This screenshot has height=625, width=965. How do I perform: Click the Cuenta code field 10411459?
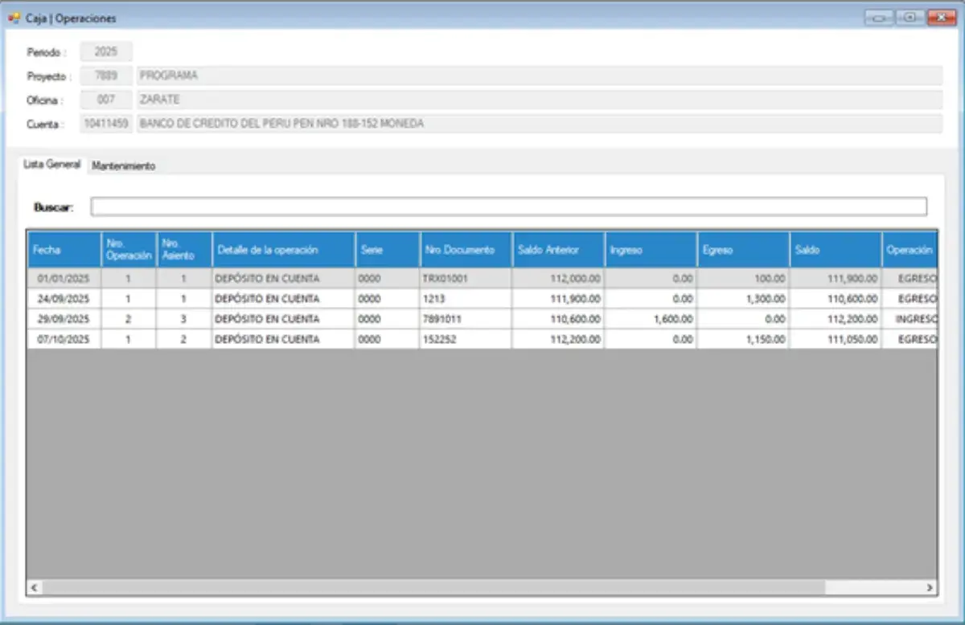[x=106, y=124]
